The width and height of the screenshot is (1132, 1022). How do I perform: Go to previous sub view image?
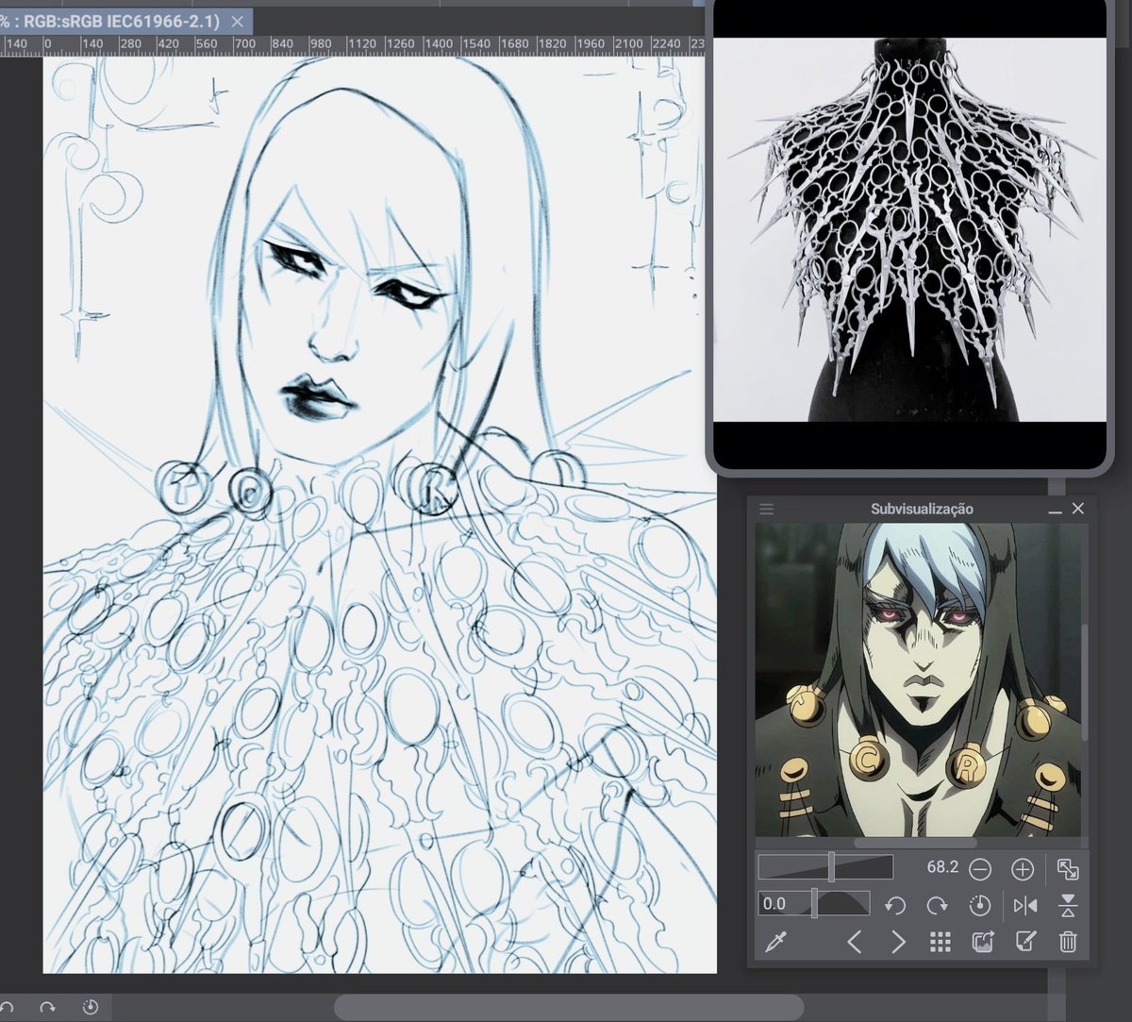coord(854,942)
